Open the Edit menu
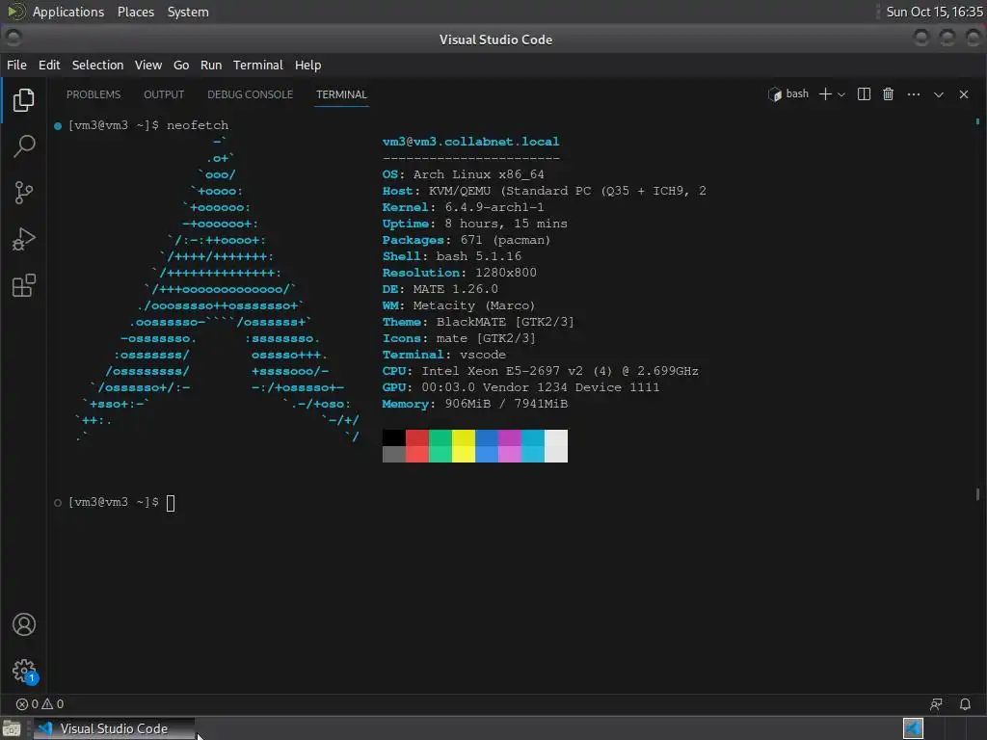 coord(49,65)
